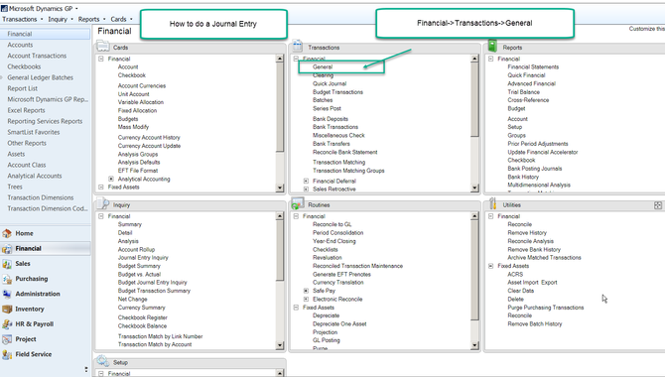This screenshot has height=377, width=665.
Task: Collapse the Financial node in Cards panel
Action: [x=101, y=59]
